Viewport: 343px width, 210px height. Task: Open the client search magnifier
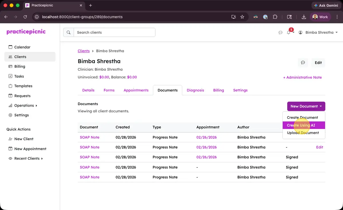point(68,32)
